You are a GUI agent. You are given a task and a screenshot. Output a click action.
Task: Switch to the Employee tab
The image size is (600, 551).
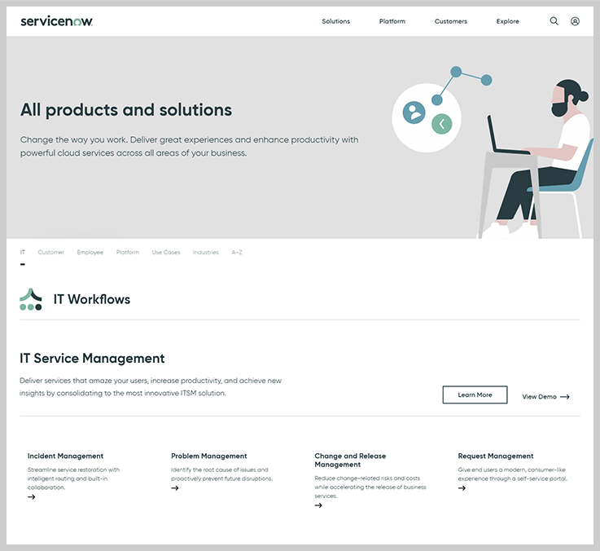(x=90, y=252)
